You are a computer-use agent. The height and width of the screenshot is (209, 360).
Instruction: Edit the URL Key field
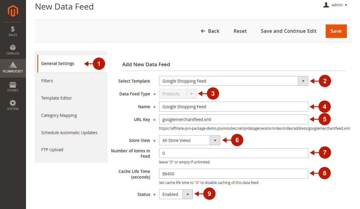(x=233, y=120)
